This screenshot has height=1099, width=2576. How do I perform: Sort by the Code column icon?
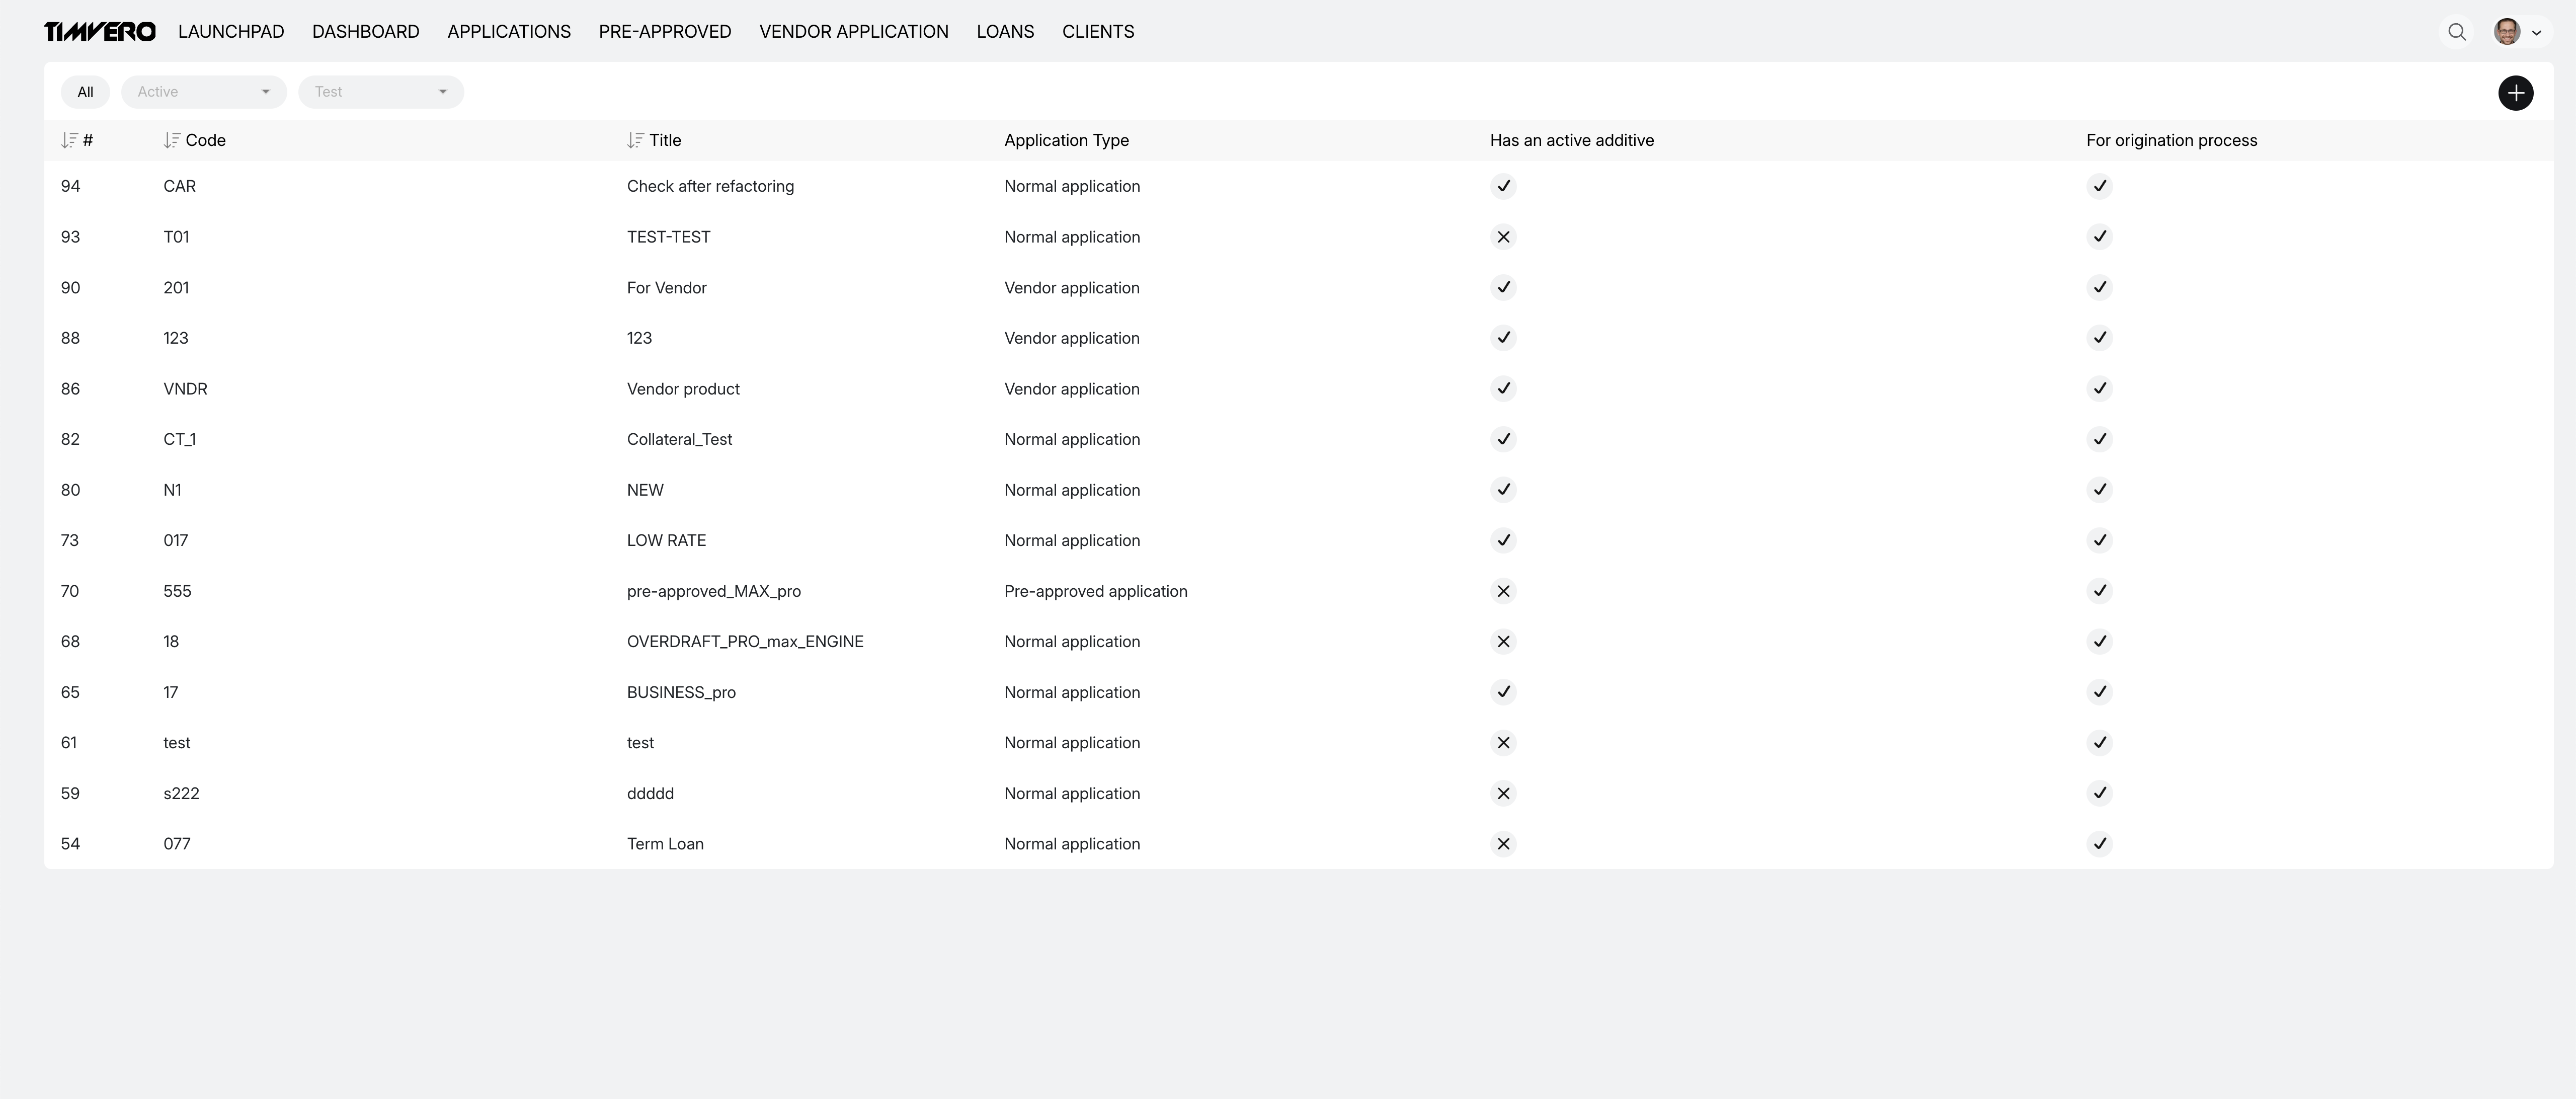tap(170, 140)
